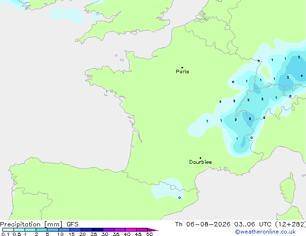
Task: Click the 03..06 UTC time text
Action: 252,224
